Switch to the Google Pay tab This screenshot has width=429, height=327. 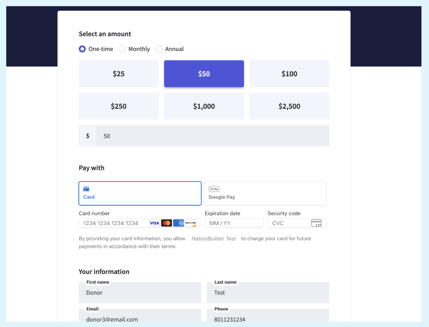265,193
